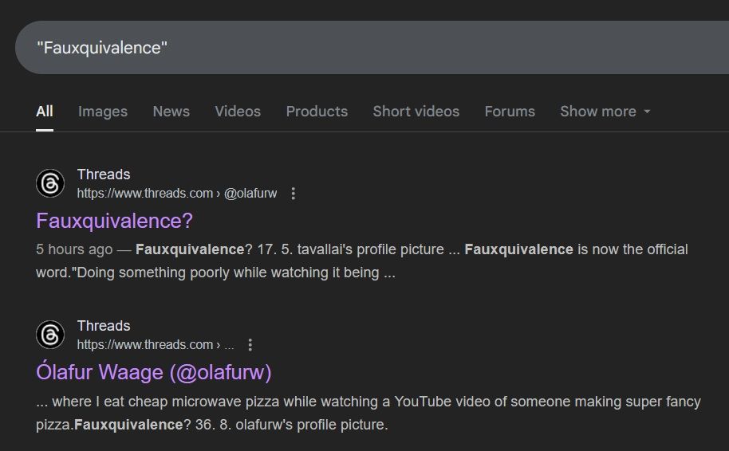This screenshot has height=451, width=729.
Task: Switch to the News tab
Action: point(171,112)
